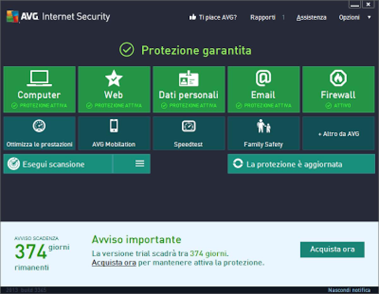This screenshot has height=294, width=379.
Task: Run the Speedtest tool
Action: coord(189,133)
